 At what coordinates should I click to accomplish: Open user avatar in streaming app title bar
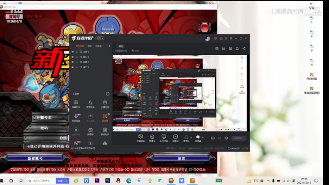pyautogui.click(x=207, y=38)
